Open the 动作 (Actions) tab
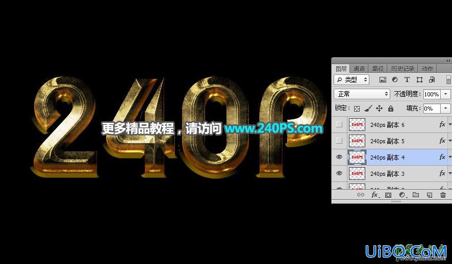The height and width of the screenshot is (264, 452). coord(427,69)
